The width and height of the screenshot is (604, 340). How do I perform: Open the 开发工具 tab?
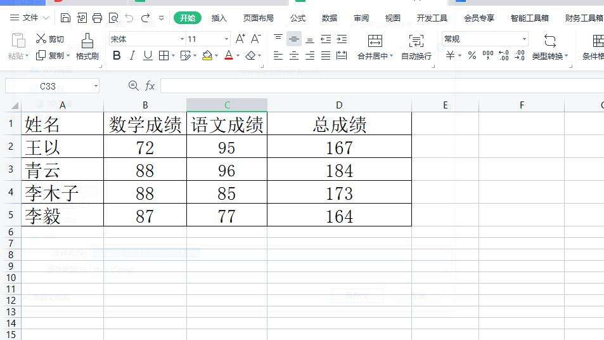point(432,18)
